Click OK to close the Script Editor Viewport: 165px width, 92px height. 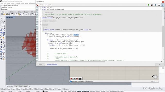[160, 65]
